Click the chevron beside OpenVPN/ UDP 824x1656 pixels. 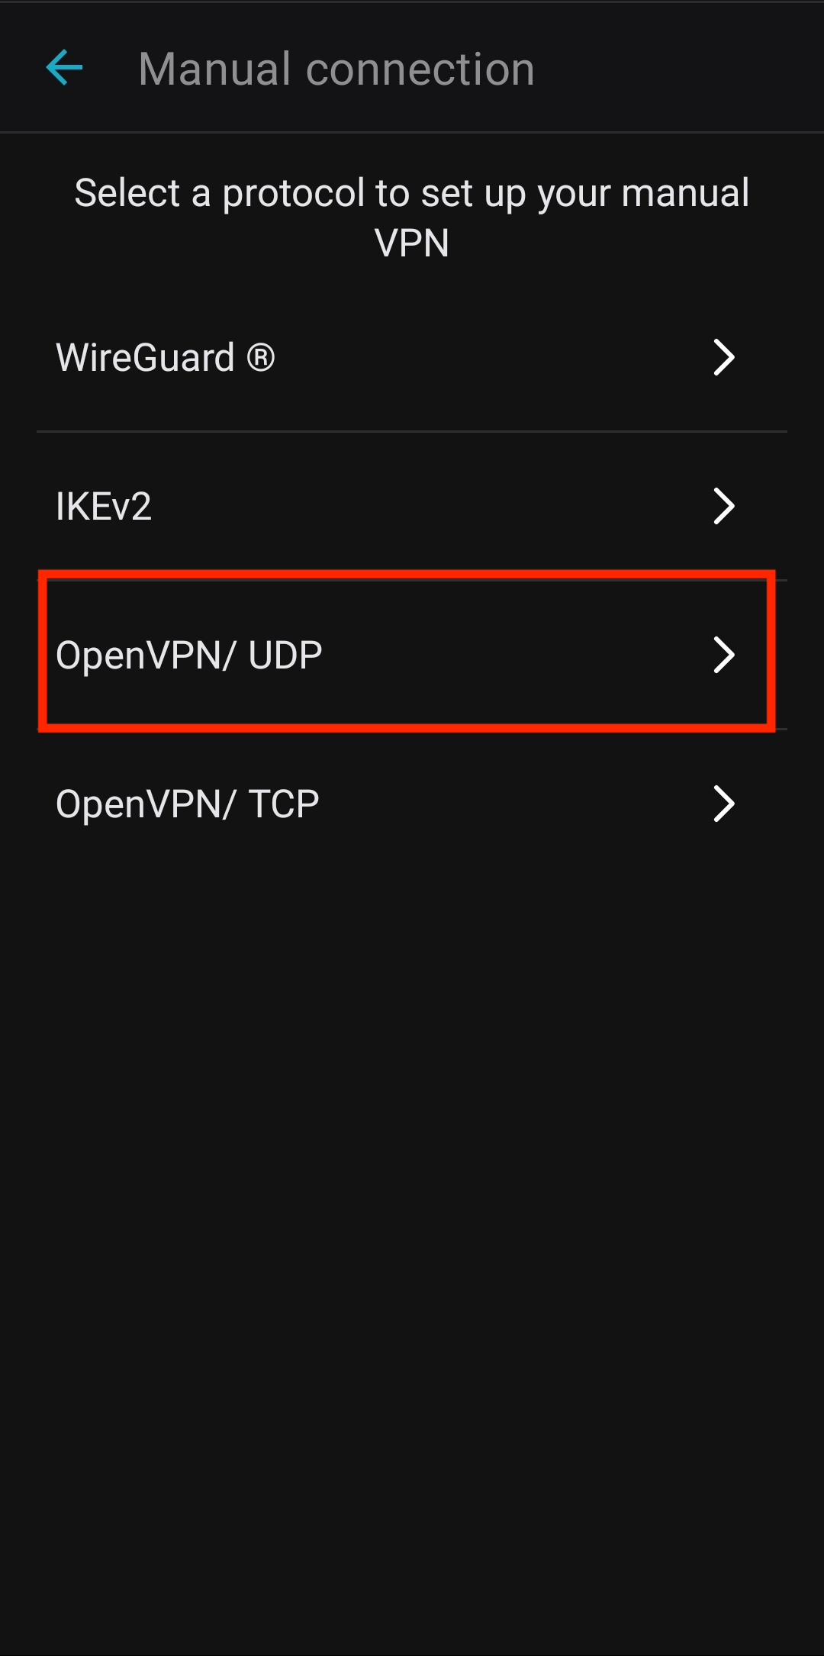coord(723,655)
